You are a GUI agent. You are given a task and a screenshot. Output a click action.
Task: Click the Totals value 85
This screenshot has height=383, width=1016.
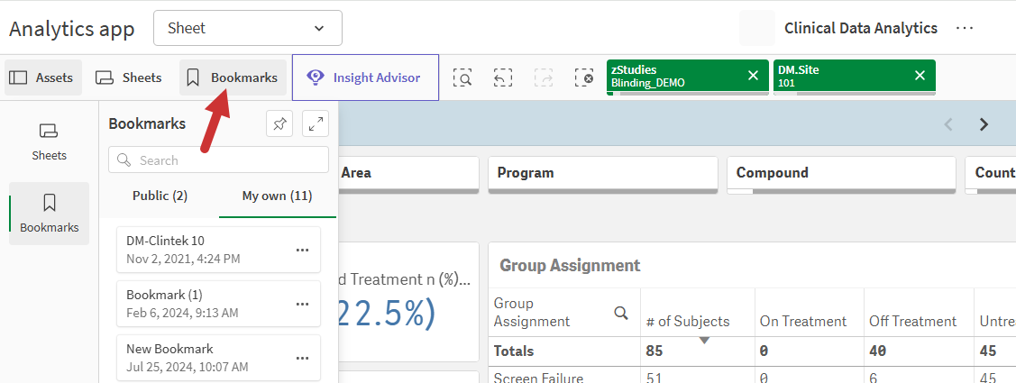click(x=654, y=351)
